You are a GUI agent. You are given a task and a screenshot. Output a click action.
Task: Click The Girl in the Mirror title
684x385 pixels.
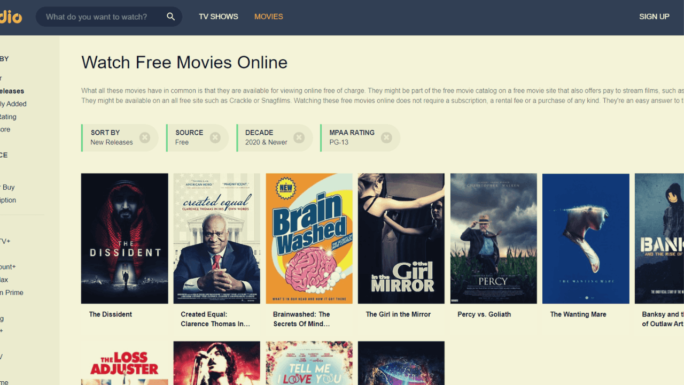click(x=398, y=314)
